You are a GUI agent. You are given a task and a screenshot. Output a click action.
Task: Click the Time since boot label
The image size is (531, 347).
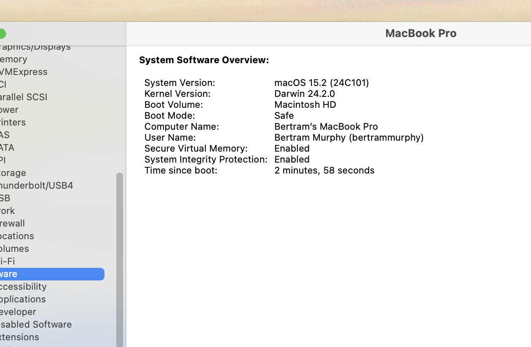pyautogui.click(x=181, y=170)
